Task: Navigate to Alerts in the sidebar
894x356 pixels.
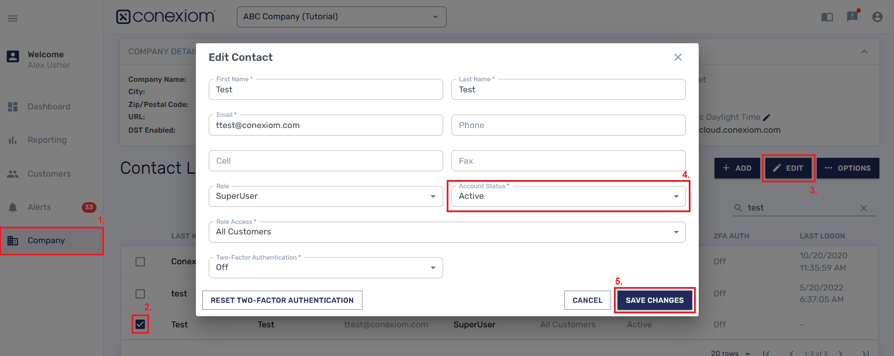Action: pos(39,208)
